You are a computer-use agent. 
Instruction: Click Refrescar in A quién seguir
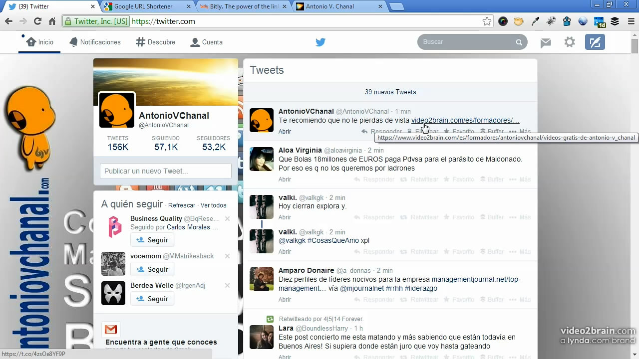click(x=182, y=205)
